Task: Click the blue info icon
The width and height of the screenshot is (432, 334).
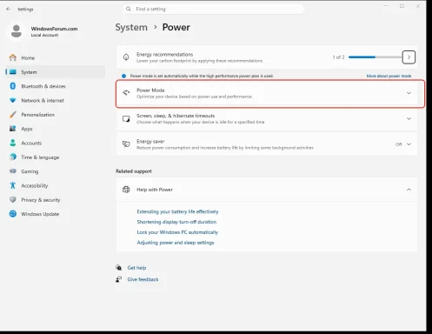Action: click(123, 76)
